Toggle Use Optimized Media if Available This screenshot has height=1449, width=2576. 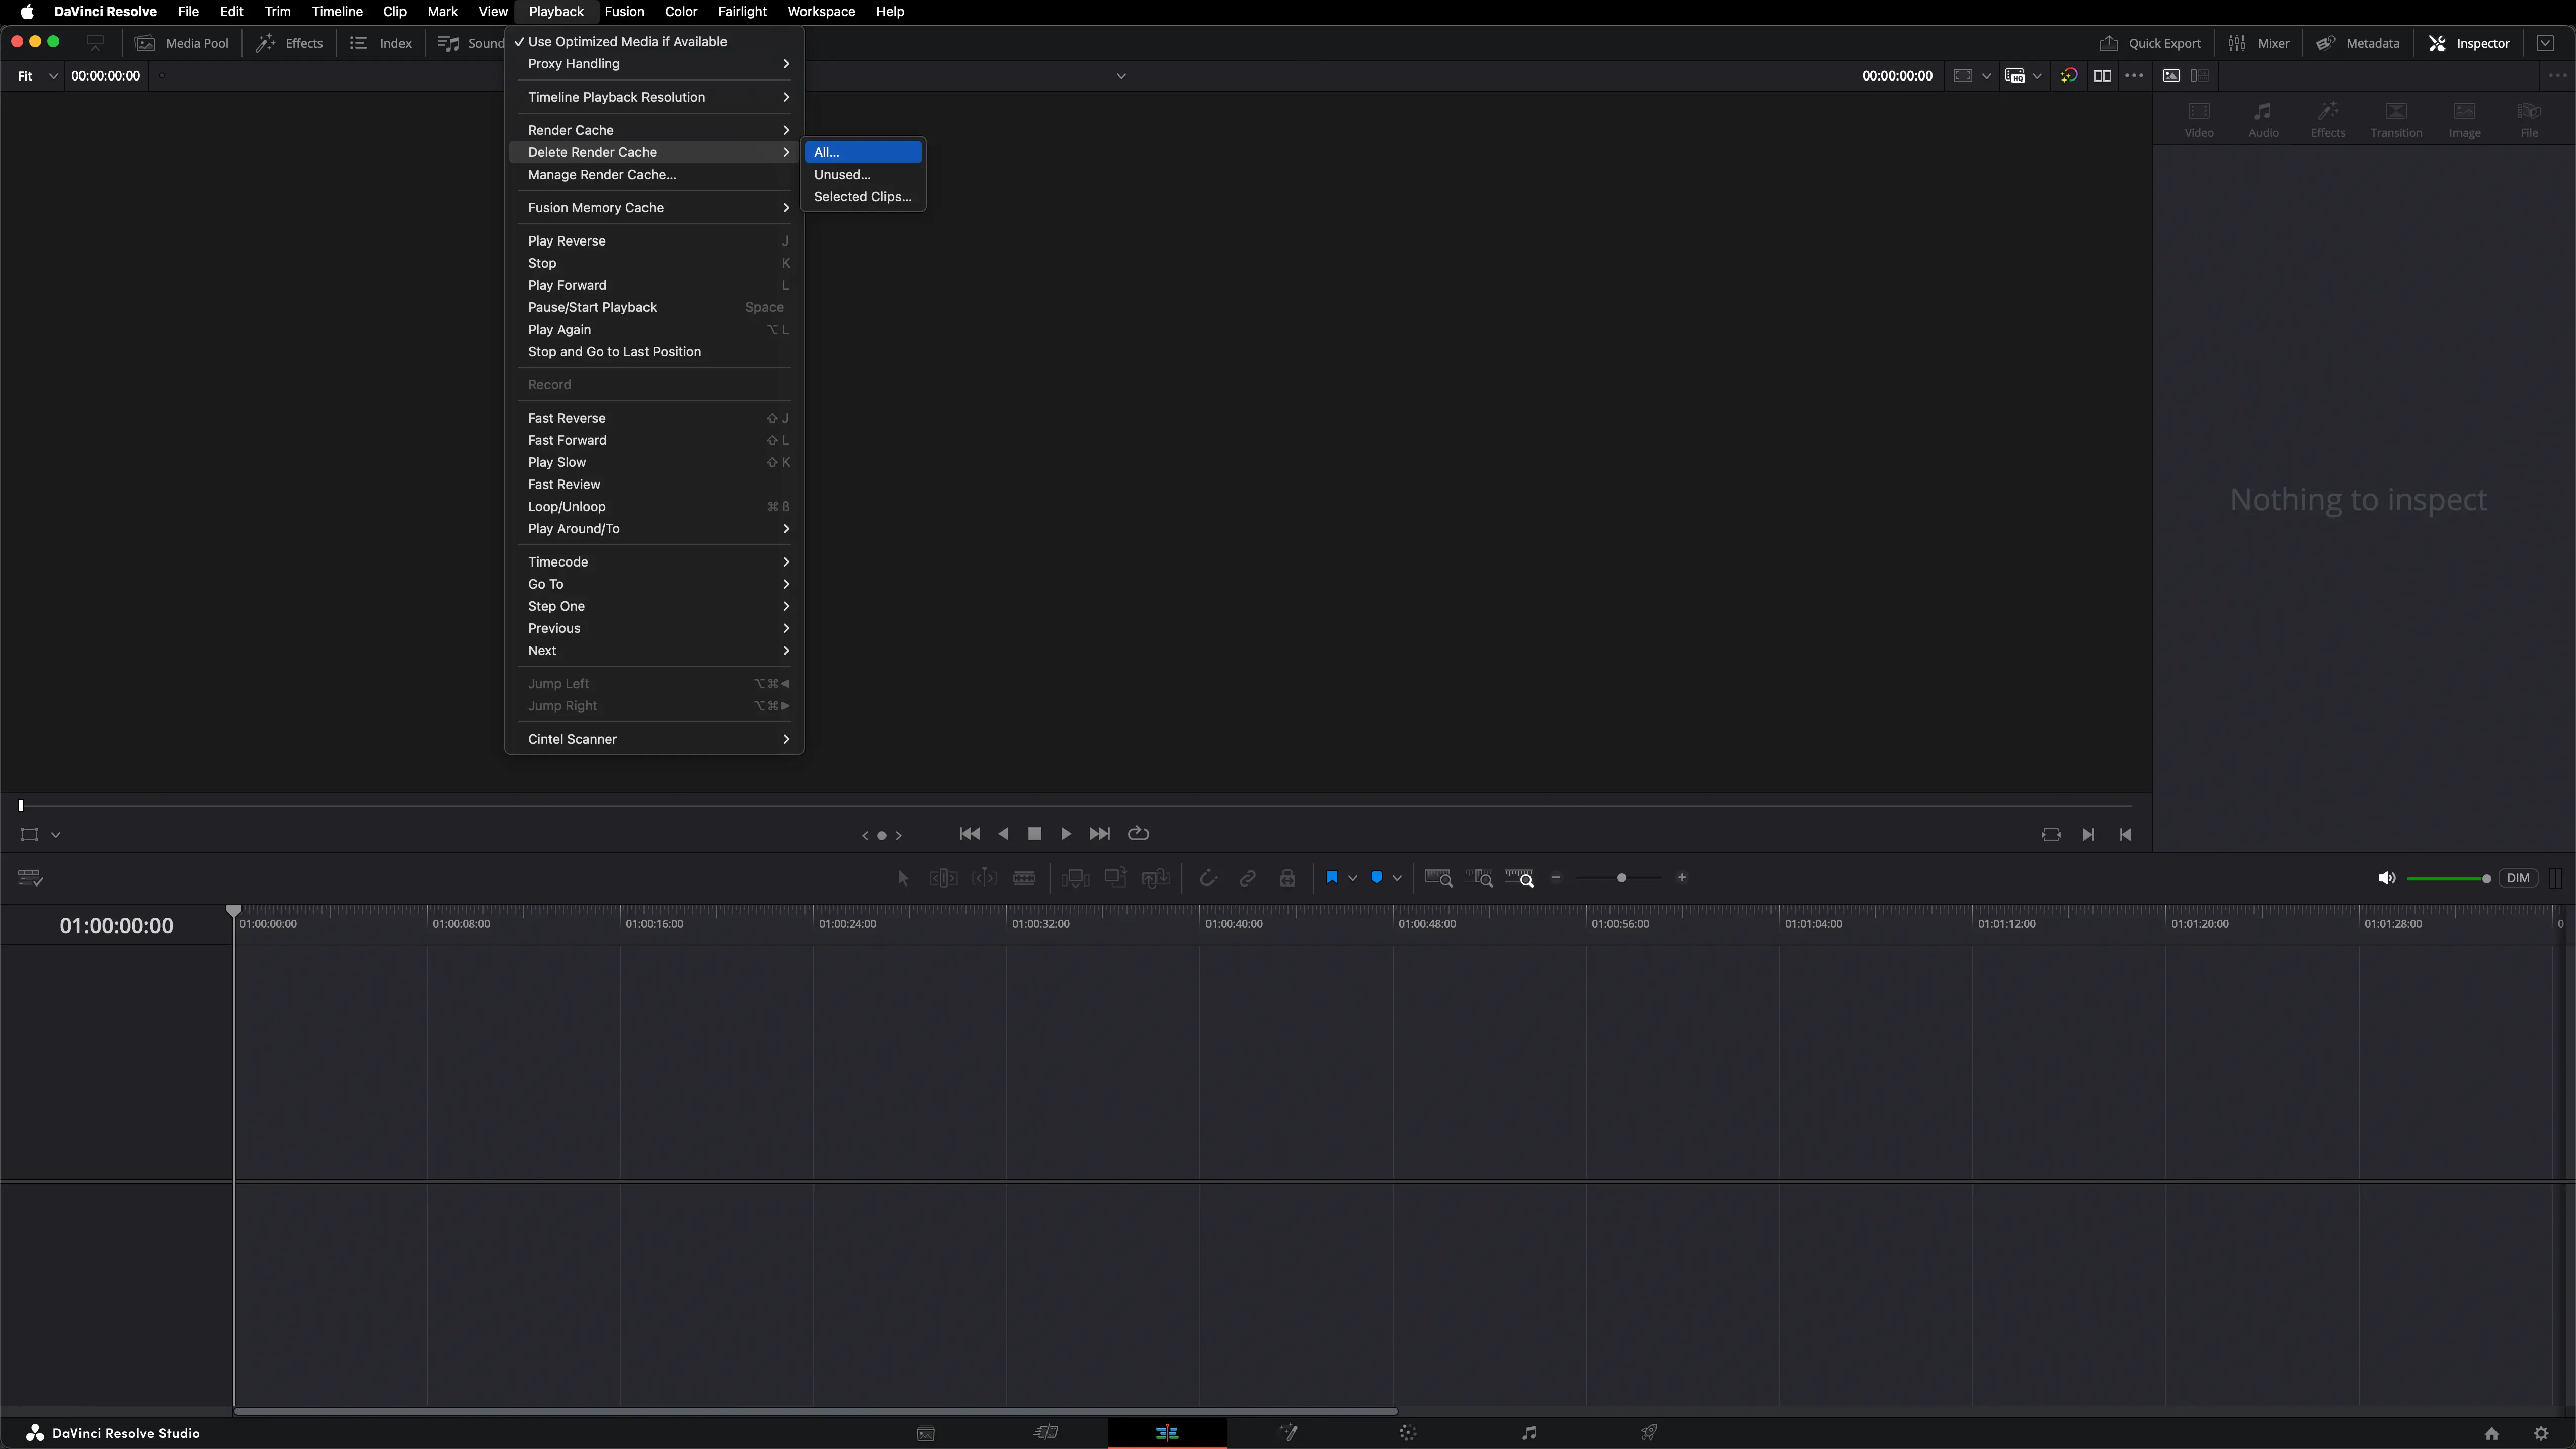coord(627,41)
